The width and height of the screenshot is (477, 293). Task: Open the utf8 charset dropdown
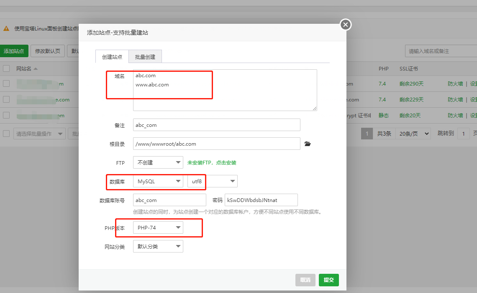212,181
